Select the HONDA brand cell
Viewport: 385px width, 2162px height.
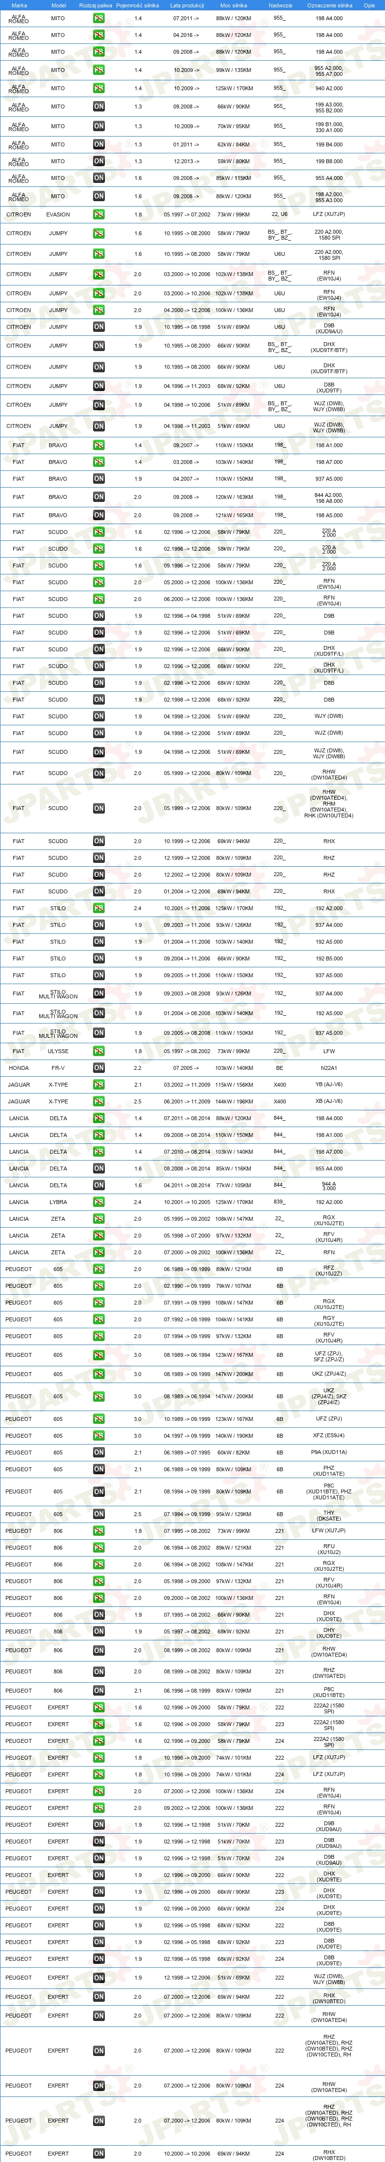click(18, 1068)
